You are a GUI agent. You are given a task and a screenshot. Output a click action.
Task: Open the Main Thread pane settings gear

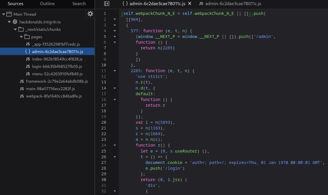coord(90,13)
